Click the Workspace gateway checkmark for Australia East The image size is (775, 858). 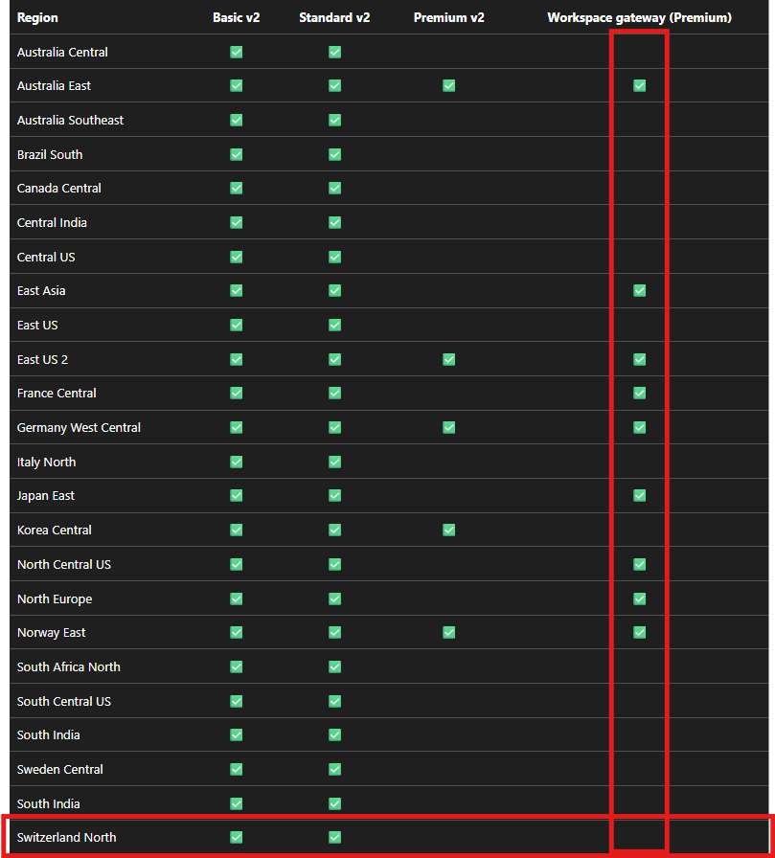pyautogui.click(x=639, y=85)
